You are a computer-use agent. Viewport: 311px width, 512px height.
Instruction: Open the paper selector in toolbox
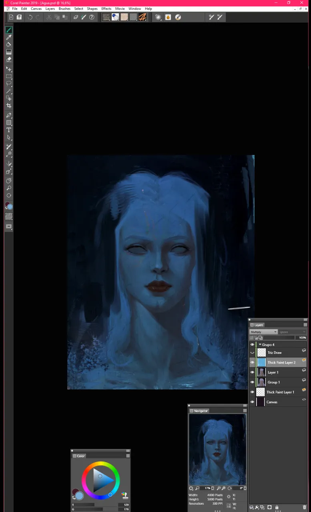8,216
